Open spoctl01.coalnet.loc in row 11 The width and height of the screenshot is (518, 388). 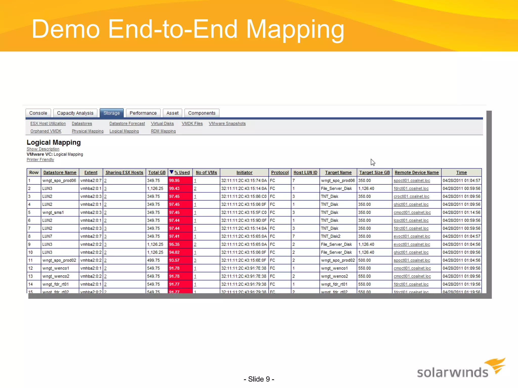coord(412,260)
